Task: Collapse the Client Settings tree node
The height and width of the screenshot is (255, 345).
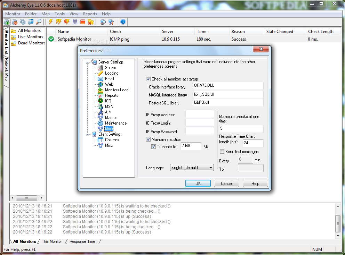Action: [87, 134]
